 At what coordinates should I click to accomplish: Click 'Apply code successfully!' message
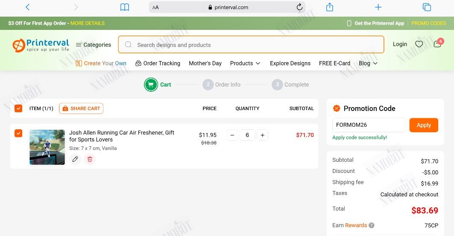pyautogui.click(x=360, y=137)
